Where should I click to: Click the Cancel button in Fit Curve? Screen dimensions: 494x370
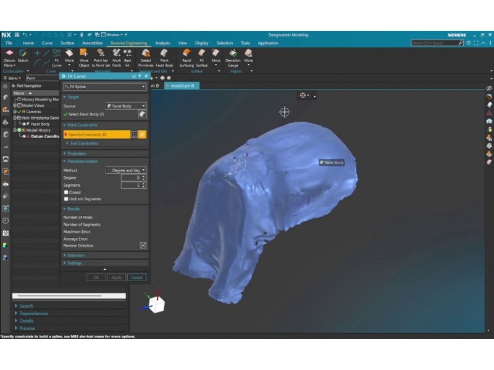(136, 277)
